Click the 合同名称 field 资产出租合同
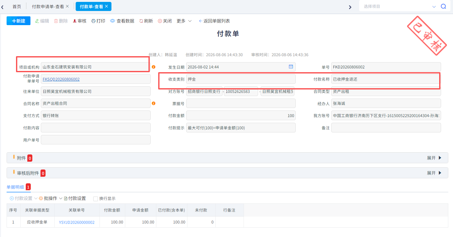The image size is (453, 237). pyautogui.click(x=96, y=103)
